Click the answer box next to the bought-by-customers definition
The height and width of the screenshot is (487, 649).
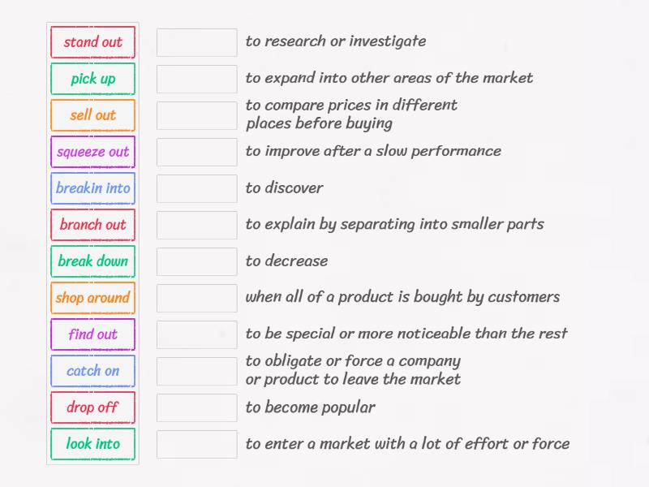[196, 298]
